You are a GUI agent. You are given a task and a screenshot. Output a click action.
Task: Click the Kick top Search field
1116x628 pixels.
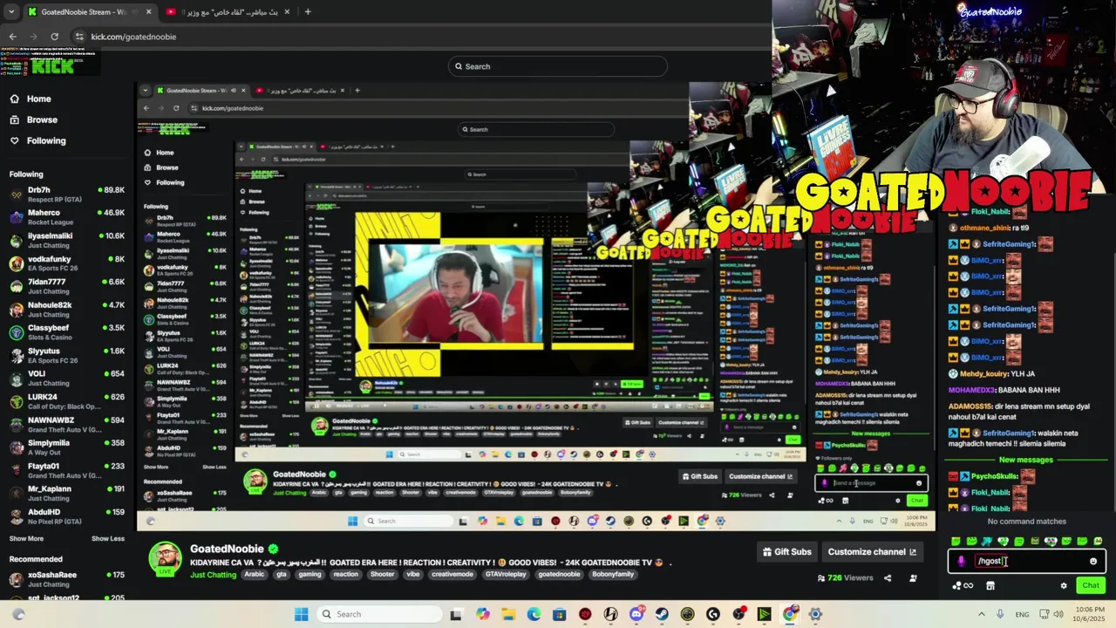click(558, 66)
